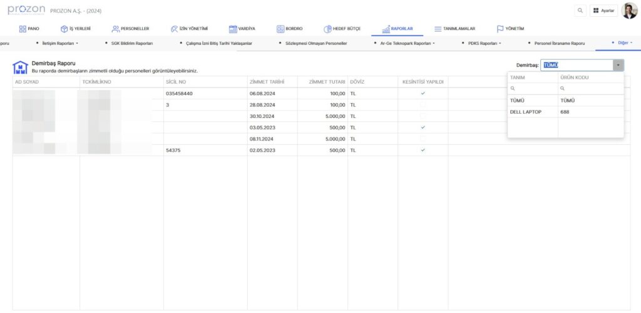Screen dimensions: 641x313
Task: Open HEDEF BÜTÇE budget icon
Action: tap(327, 29)
